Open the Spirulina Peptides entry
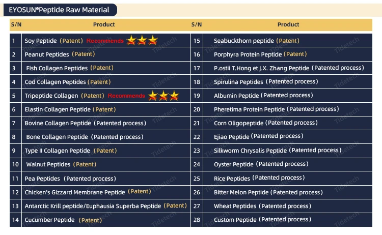 pyautogui.click(x=238, y=82)
